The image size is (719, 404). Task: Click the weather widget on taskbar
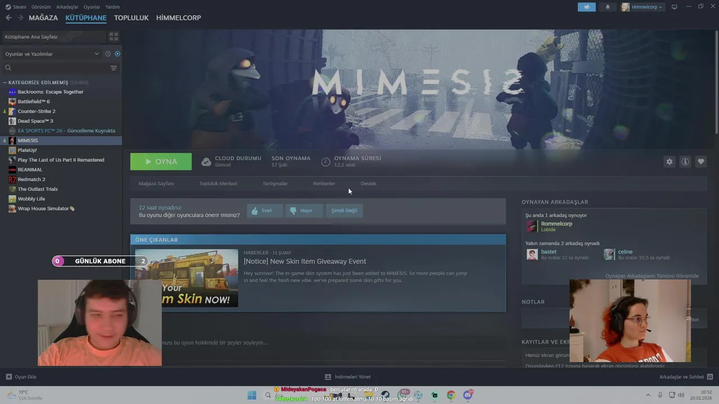point(24,395)
